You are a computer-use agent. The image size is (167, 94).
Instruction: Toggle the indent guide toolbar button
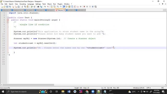click(64, 7)
